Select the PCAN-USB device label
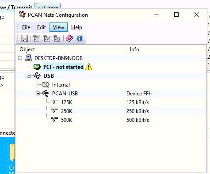Image resolution: width=210 pixels, height=174 pixels. tap(65, 94)
